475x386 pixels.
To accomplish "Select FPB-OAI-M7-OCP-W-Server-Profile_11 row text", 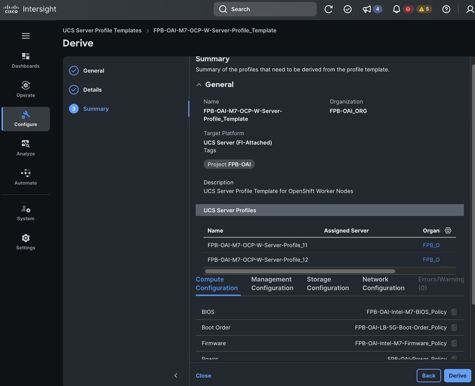I will point(258,245).
